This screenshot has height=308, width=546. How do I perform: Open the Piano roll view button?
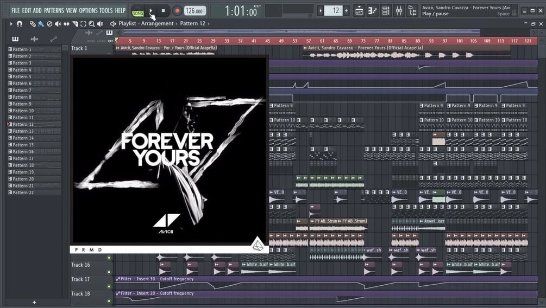[372, 11]
